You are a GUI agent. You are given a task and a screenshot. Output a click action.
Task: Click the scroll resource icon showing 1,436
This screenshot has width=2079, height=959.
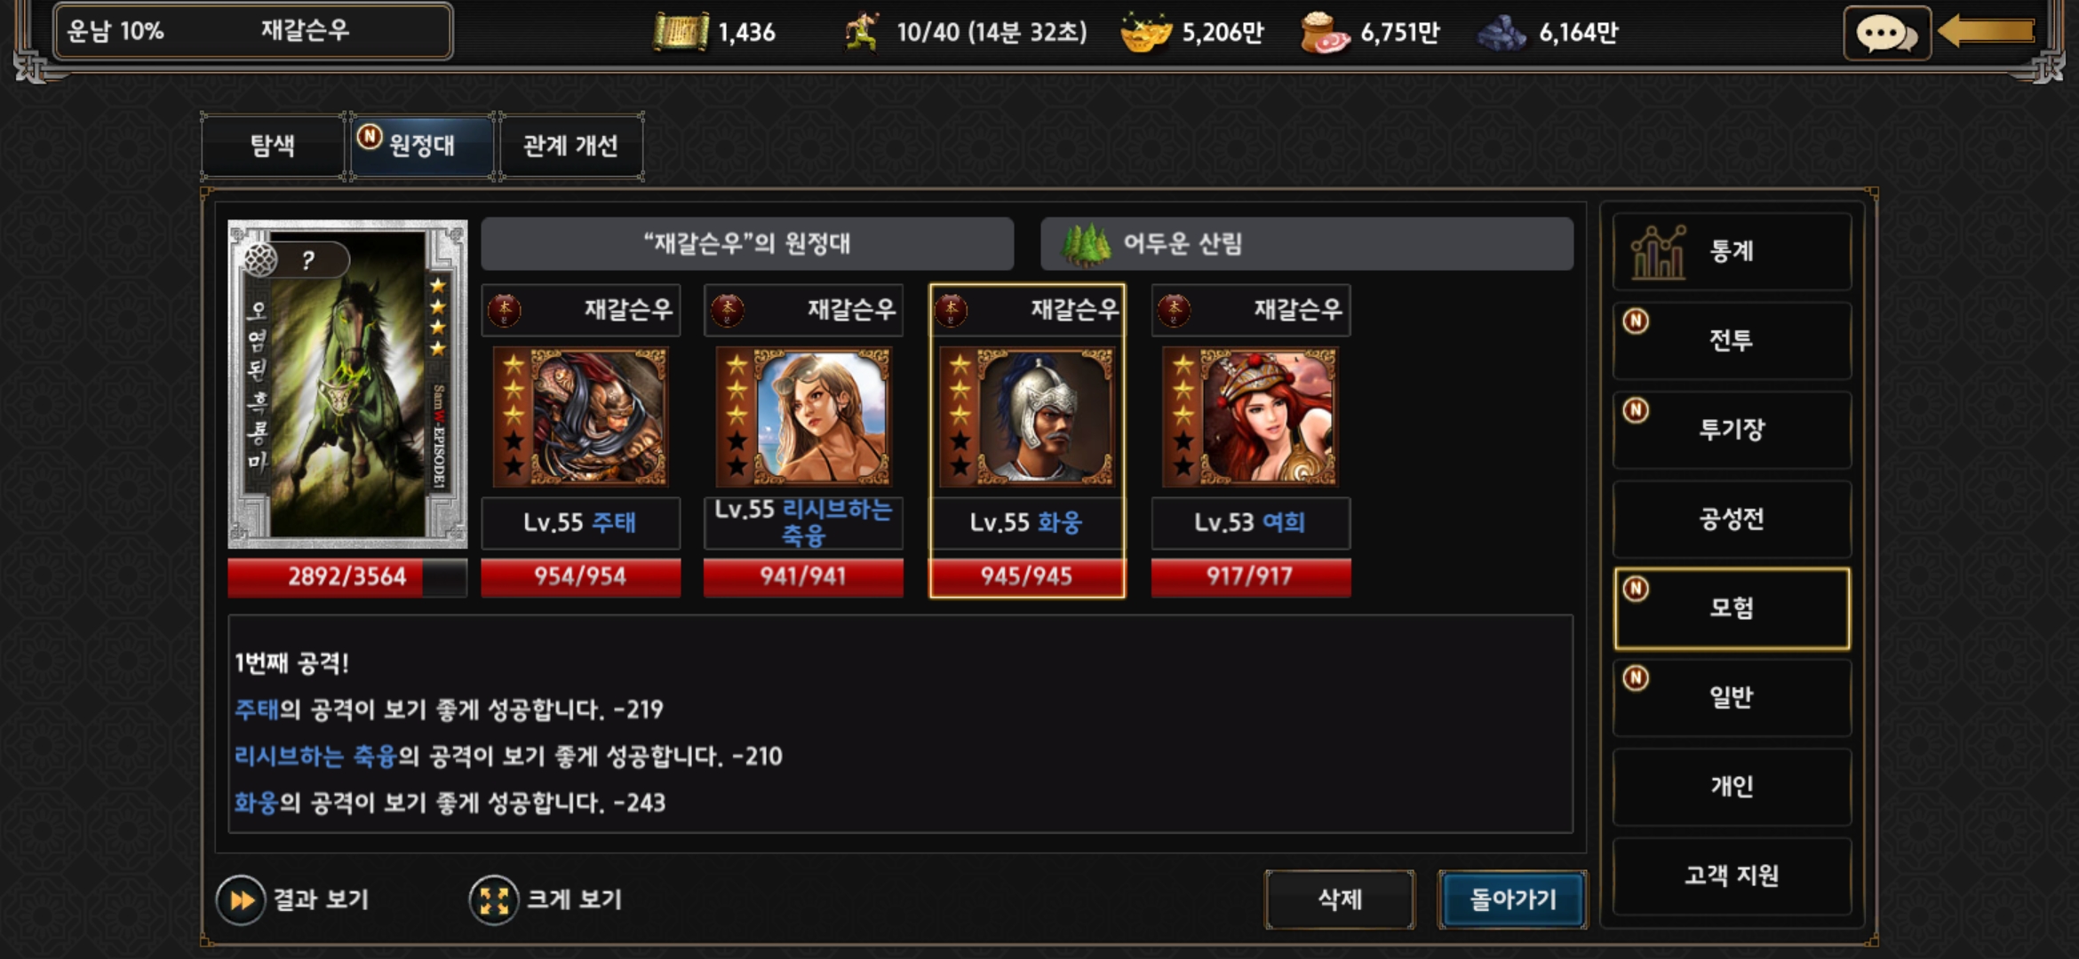681,32
